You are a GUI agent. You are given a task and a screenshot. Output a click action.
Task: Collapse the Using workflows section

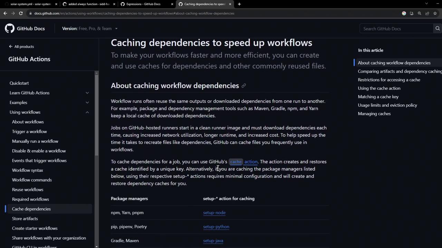[x=87, y=112]
